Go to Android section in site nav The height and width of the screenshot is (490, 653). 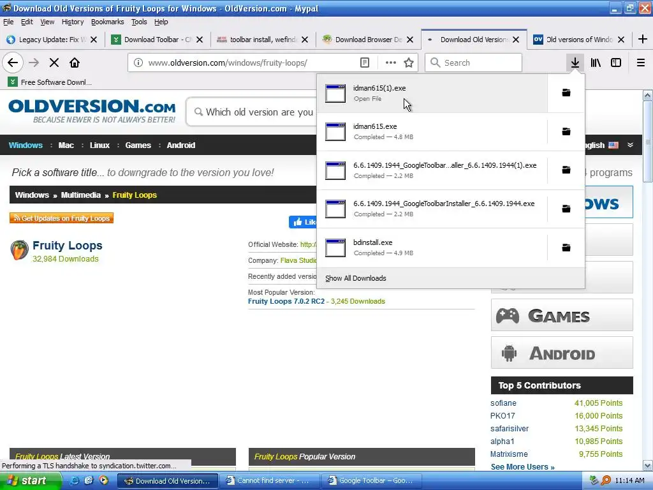coord(180,145)
